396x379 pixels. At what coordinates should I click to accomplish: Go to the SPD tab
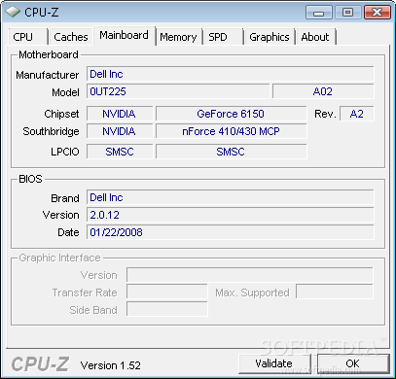[223, 37]
